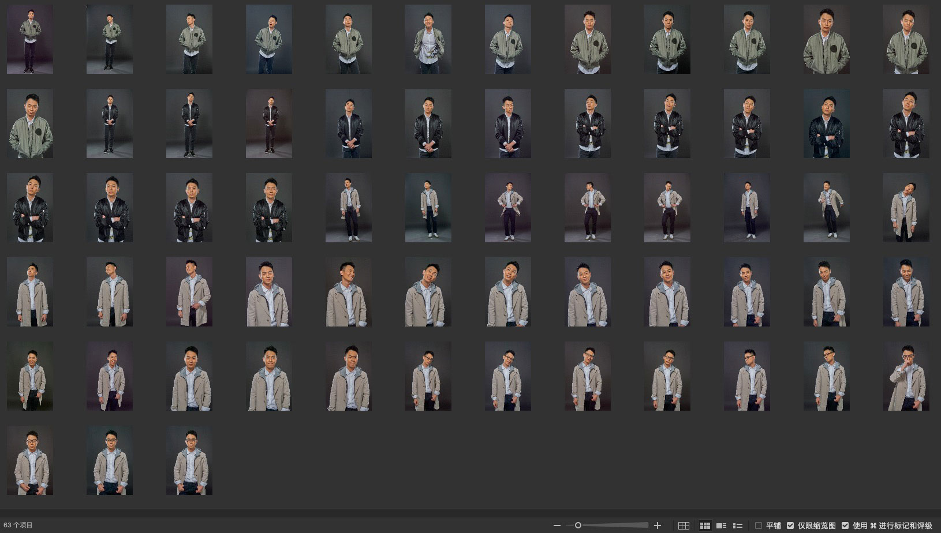Uncheck the 仅限缩览图 checkbox
Viewport: 941px width, 533px height.
click(790, 526)
